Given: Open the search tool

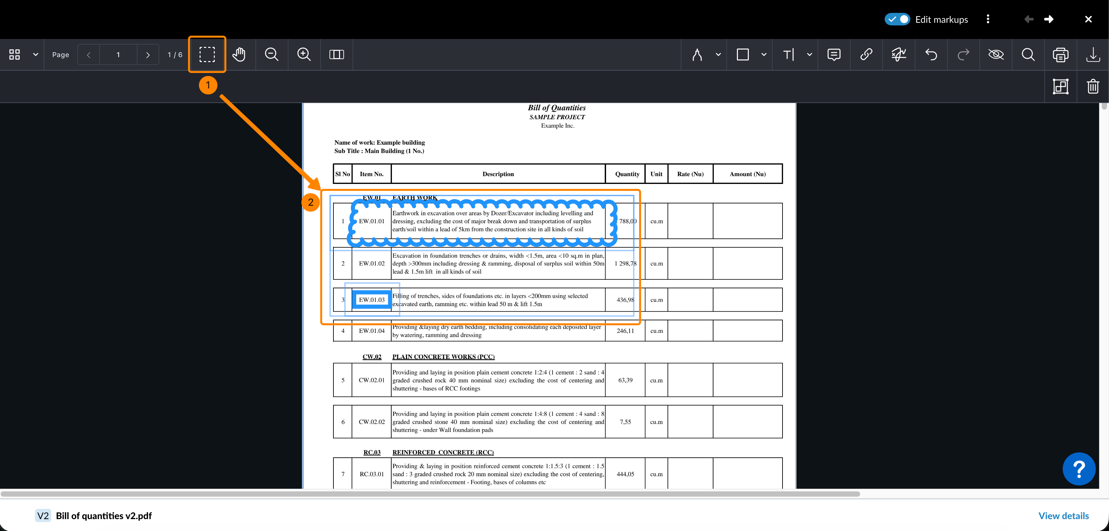Looking at the screenshot, I should pos(1028,54).
